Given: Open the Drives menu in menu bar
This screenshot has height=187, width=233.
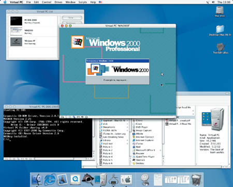Looking at the screenshot, I should coord(59,2).
